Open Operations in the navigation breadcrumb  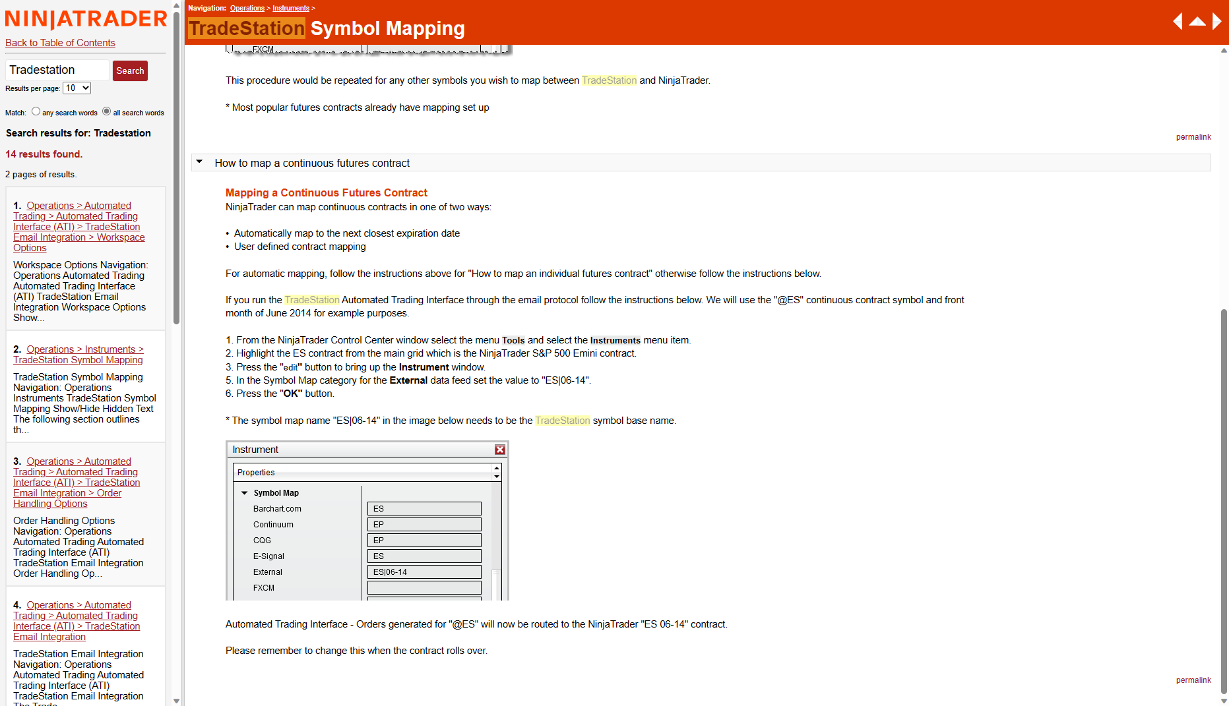click(x=247, y=8)
